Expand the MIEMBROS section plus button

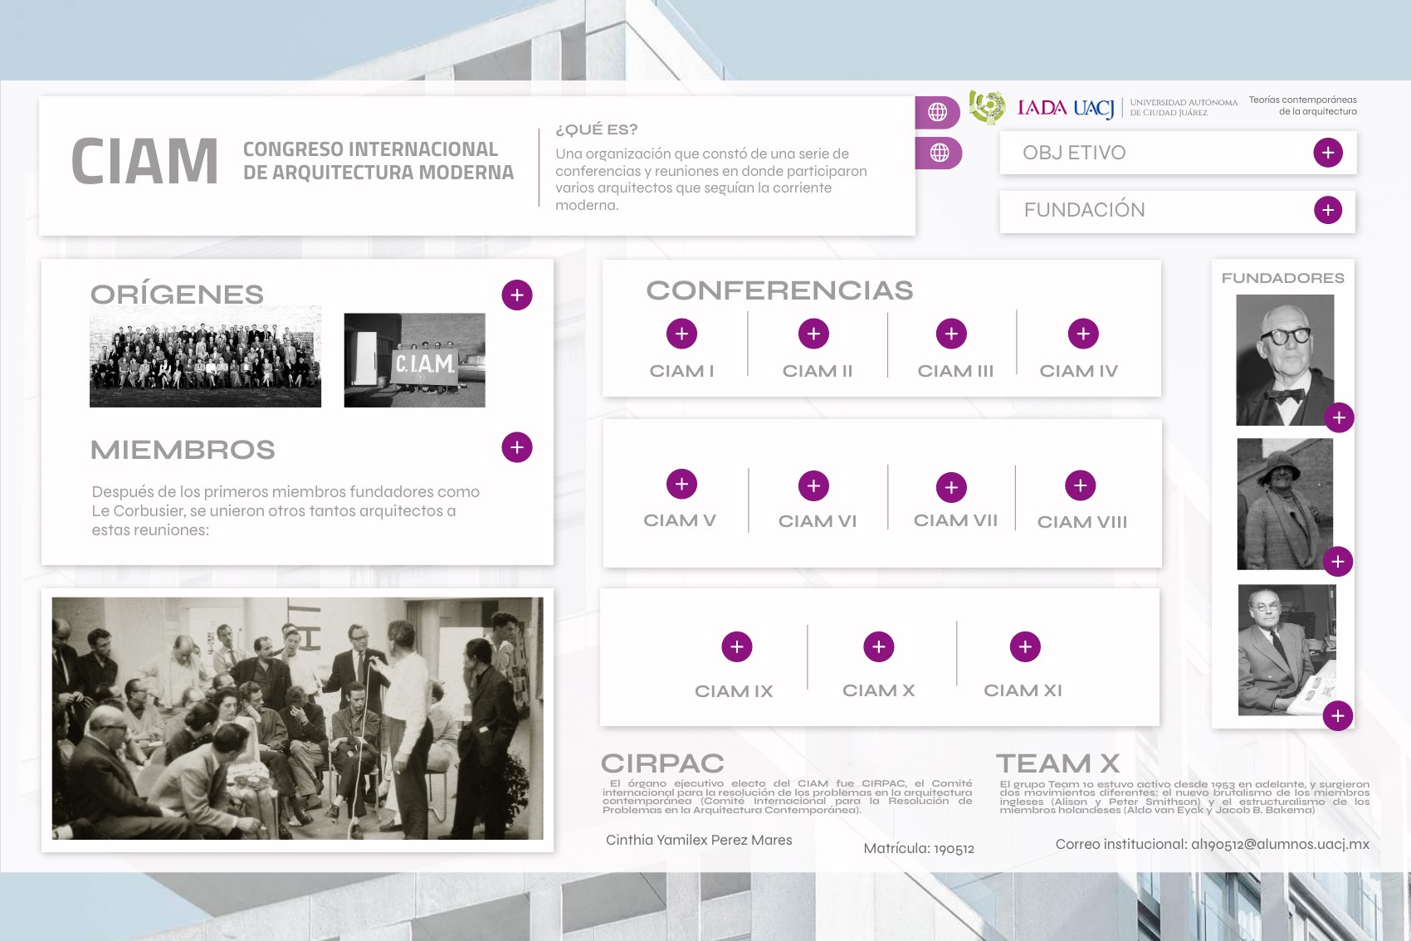516,447
